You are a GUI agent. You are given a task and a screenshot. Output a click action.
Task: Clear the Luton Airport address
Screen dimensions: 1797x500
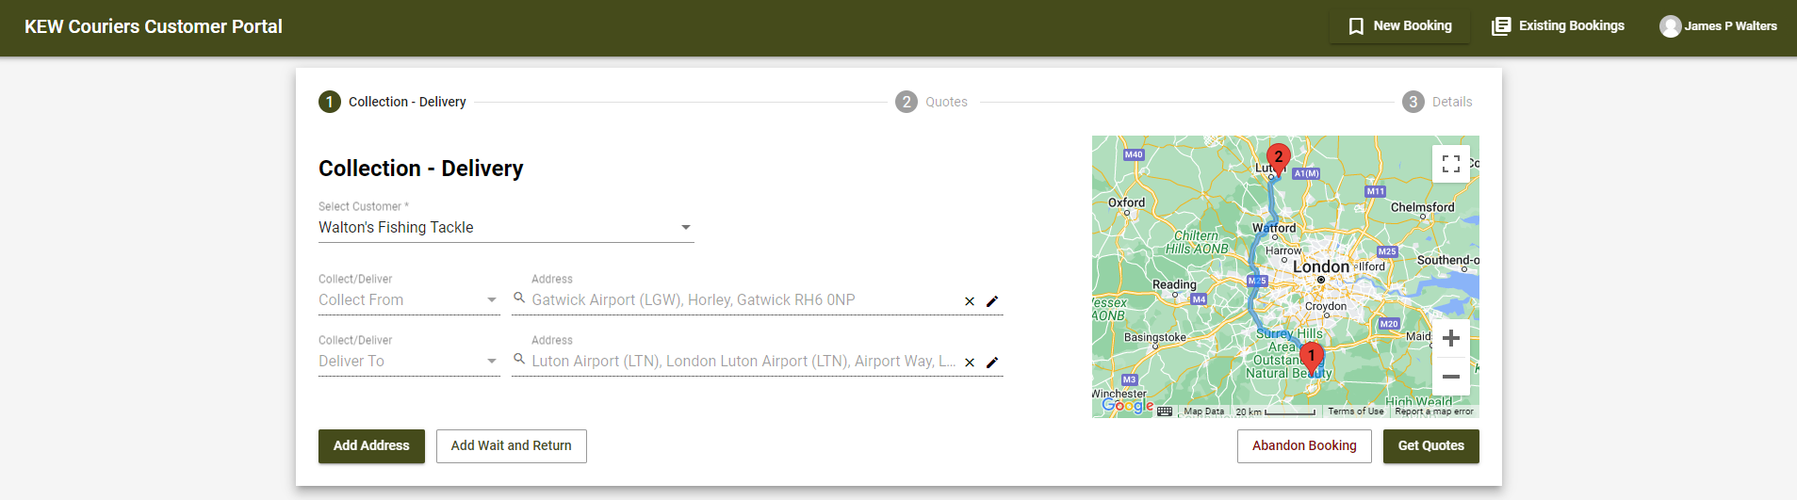pyautogui.click(x=970, y=363)
